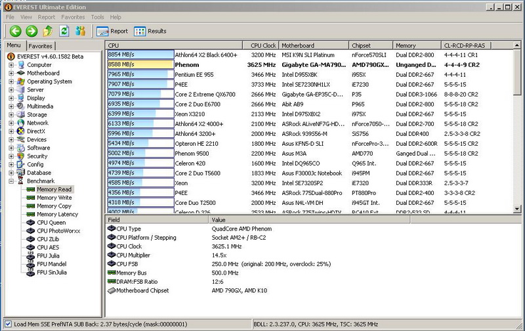Viewport: 525px width, 331px height.
Task: Select the Software icon in tree
Action: pos(21,148)
